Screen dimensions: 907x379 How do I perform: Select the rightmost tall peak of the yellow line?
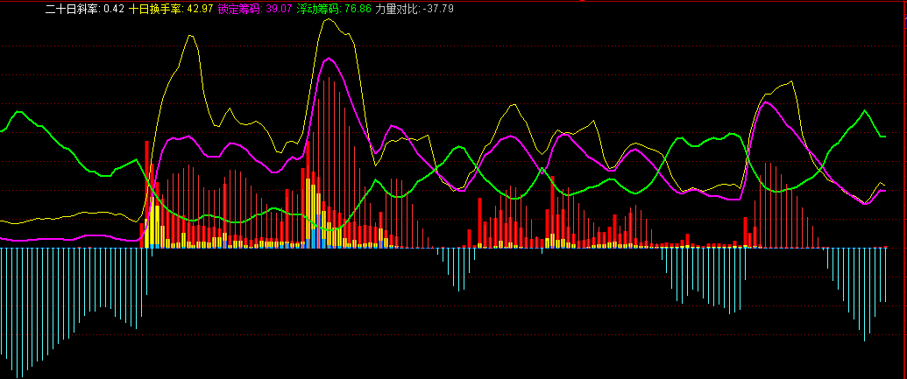click(x=792, y=82)
